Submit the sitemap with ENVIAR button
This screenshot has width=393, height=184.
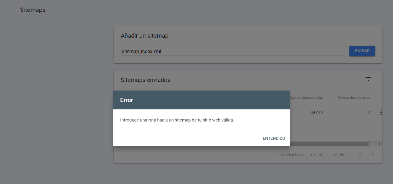362,51
